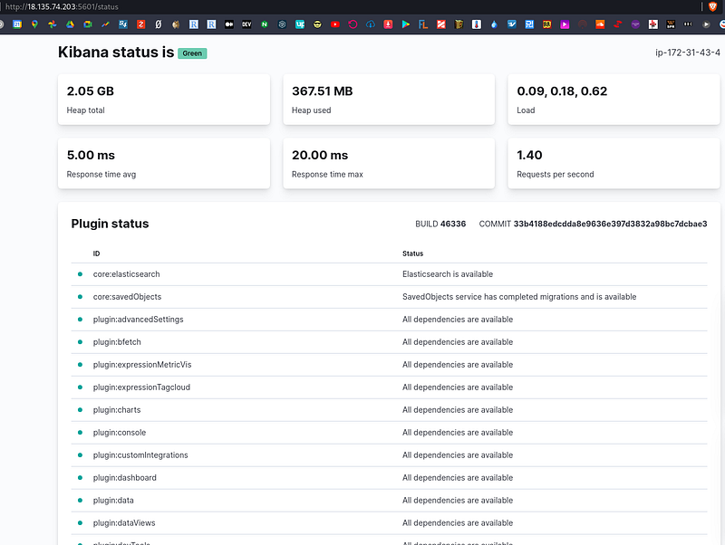
Task: Click the Green status badge
Action: click(x=192, y=53)
